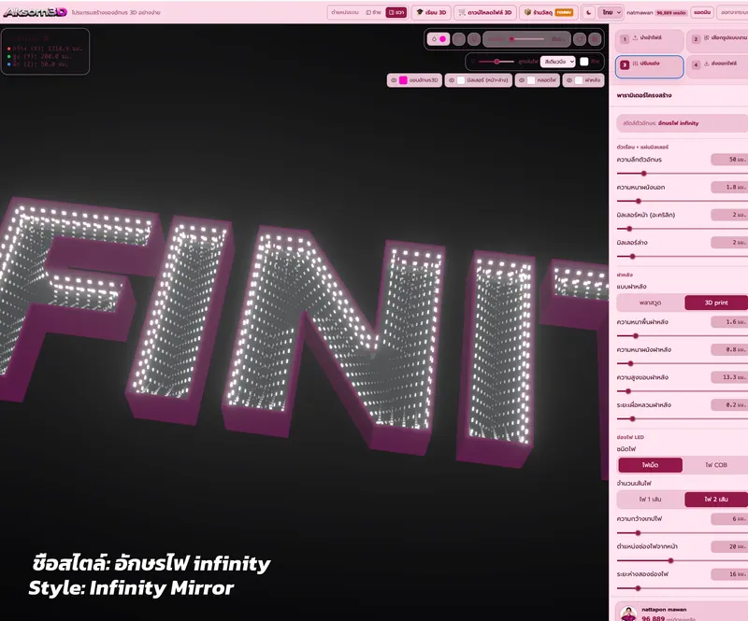The width and height of the screenshot is (748, 621).
Task: Open the เรียน 3D learning page
Action: pos(431,12)
